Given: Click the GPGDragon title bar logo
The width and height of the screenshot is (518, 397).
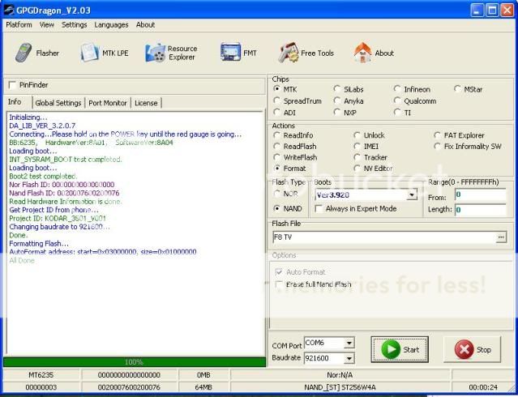Looking at the screenshot, I should point(9,10).
